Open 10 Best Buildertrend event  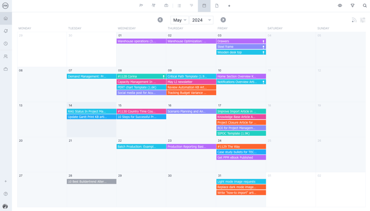pos(91,181)
